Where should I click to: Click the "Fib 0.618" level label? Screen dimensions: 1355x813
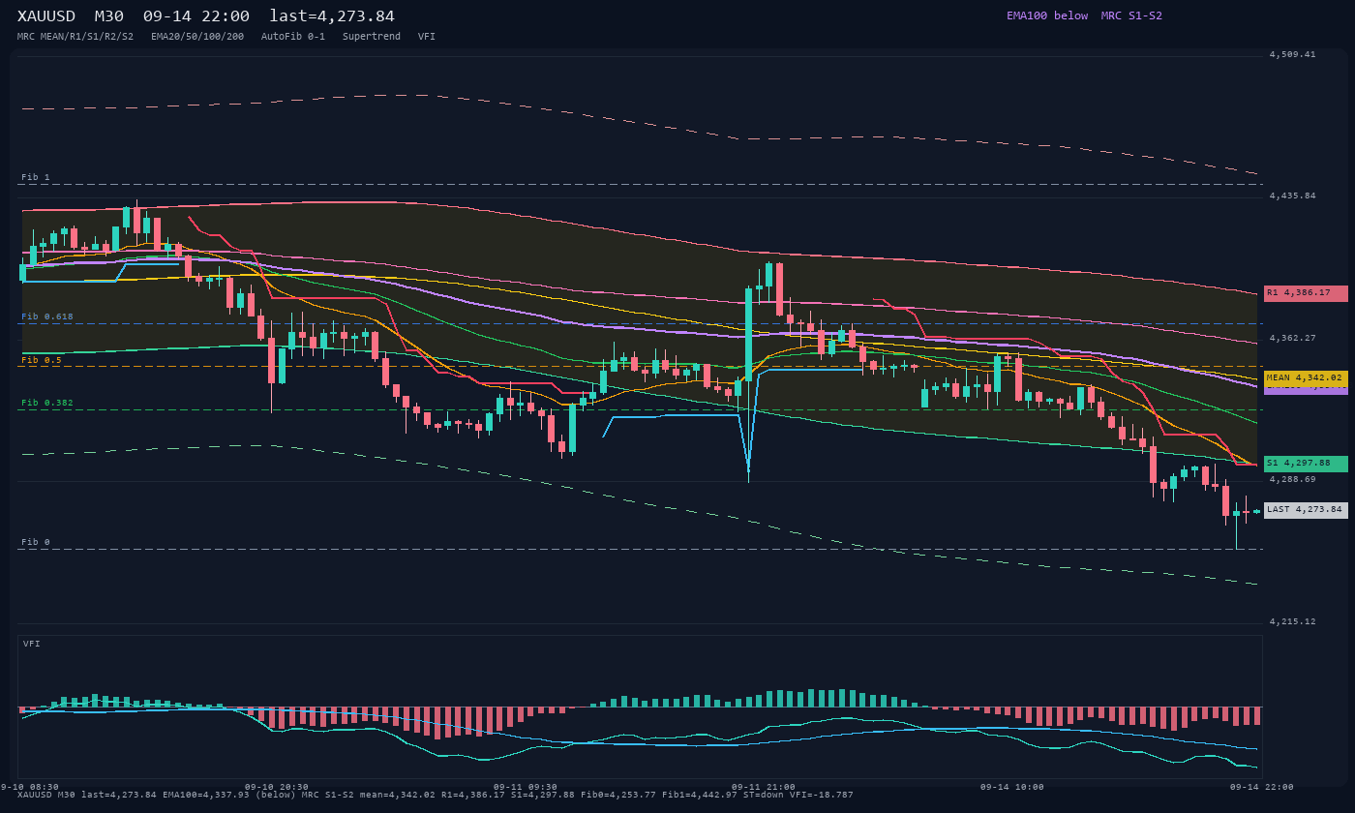(47, 317)
